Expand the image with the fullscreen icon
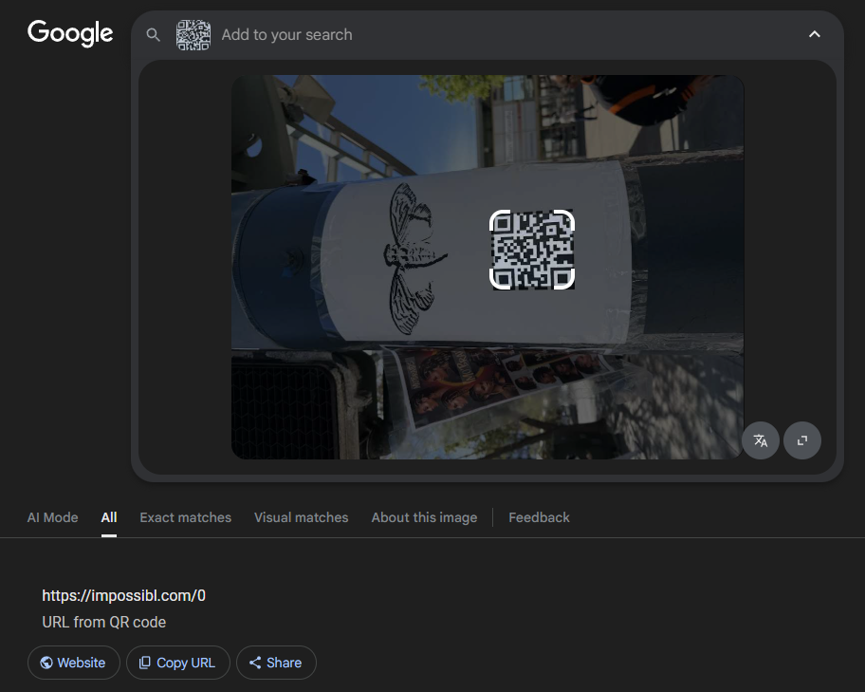This screenshot has height=692, width=865. 802,440
